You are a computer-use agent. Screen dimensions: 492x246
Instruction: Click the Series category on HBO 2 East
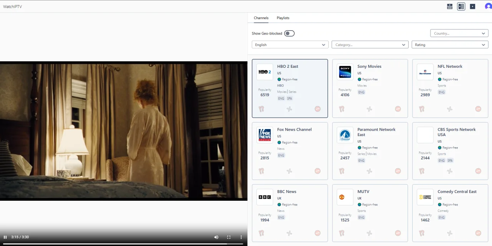coord(293,92)
